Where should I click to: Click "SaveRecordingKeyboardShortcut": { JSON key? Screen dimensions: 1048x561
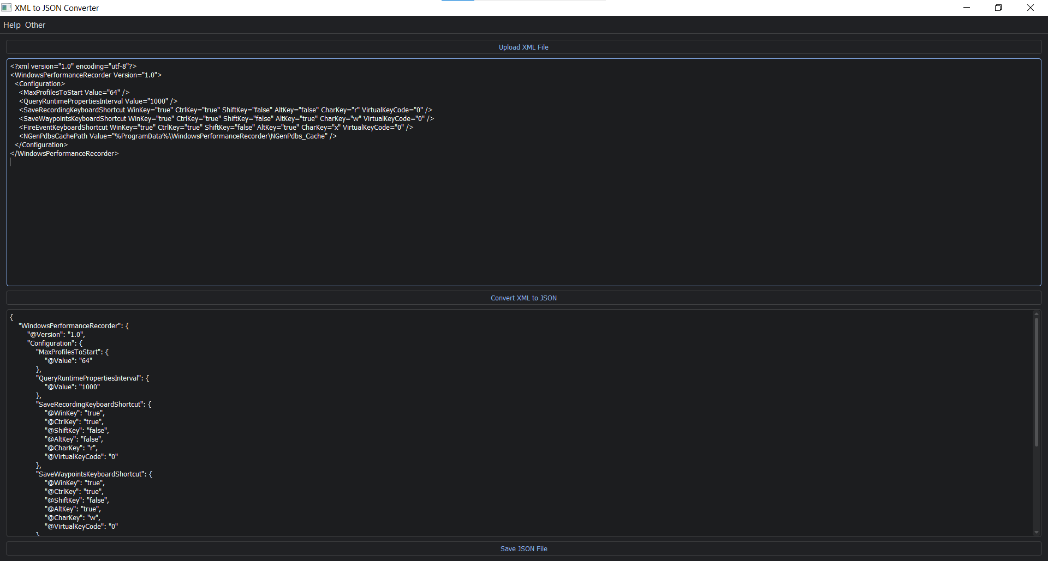coord(93,405)
